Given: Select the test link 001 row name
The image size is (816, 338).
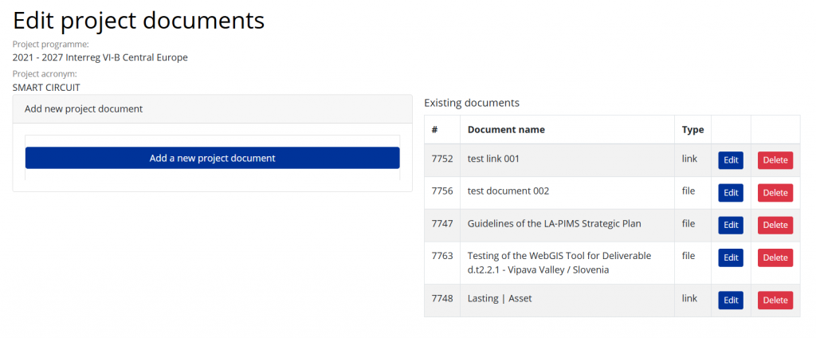Looking at the screenshot, I should 493,159.
